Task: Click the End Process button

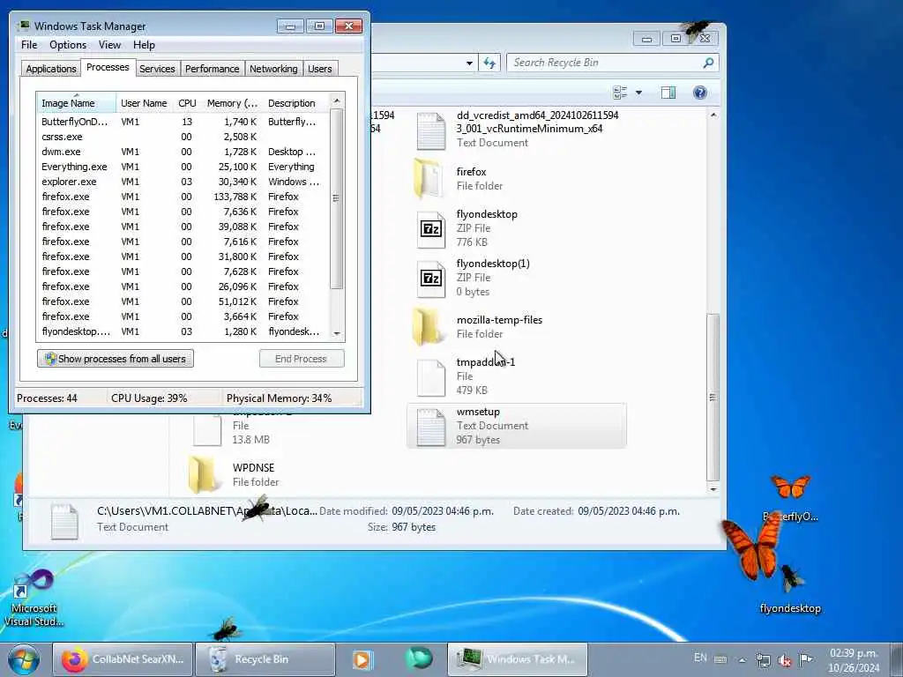Action: pyautogui.click(x=302, y=359)
